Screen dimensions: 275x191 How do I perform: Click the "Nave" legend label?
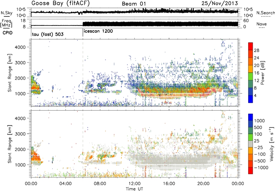pyautogui.click(x=262, y=24)
